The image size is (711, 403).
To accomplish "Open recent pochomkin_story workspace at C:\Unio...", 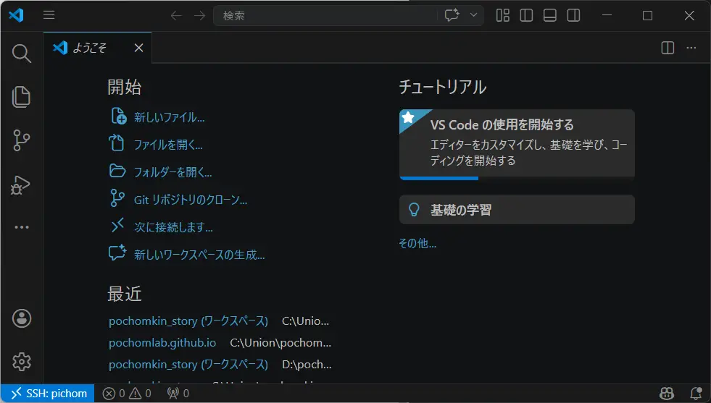I will tap(188, 321).
